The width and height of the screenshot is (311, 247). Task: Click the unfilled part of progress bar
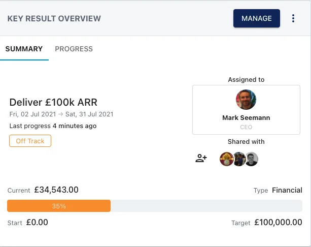pos(206,206)
